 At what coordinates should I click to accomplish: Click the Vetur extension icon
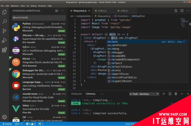16,109
